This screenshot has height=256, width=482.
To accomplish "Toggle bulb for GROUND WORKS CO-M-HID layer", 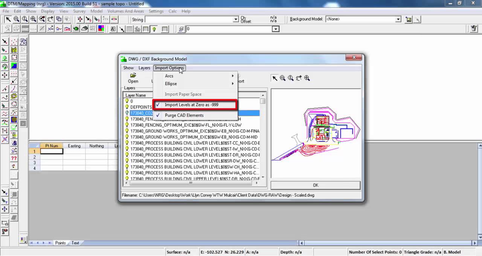I will click(x=127, y=137).
